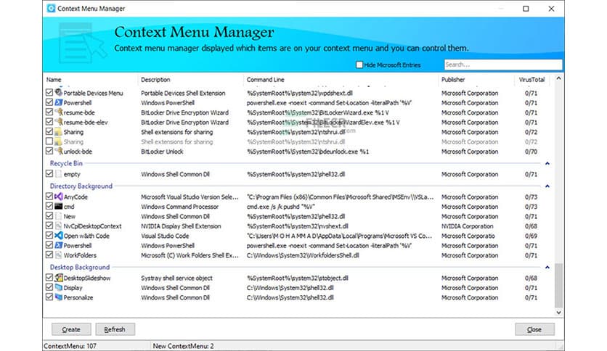Viewport: 607px width, 351px height.
Task: Uncheck the Personalize checkbox
Action: coord(49,297)
